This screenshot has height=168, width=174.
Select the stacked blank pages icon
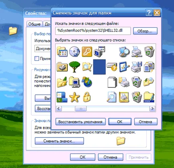point(112,82)
